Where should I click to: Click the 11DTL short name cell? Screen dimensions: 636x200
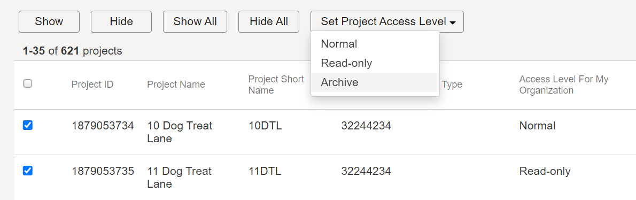(265, 171)
